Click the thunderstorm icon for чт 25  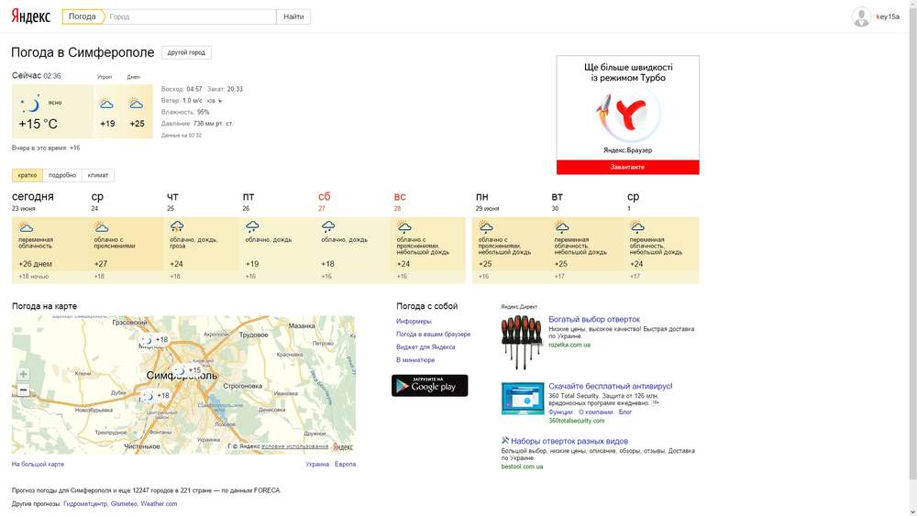point(177,226)
